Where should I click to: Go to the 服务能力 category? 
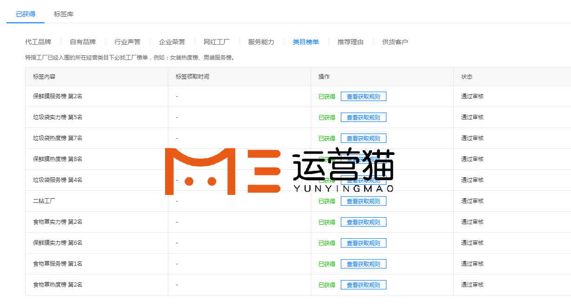pyautogui.click(x=261, y=42)
